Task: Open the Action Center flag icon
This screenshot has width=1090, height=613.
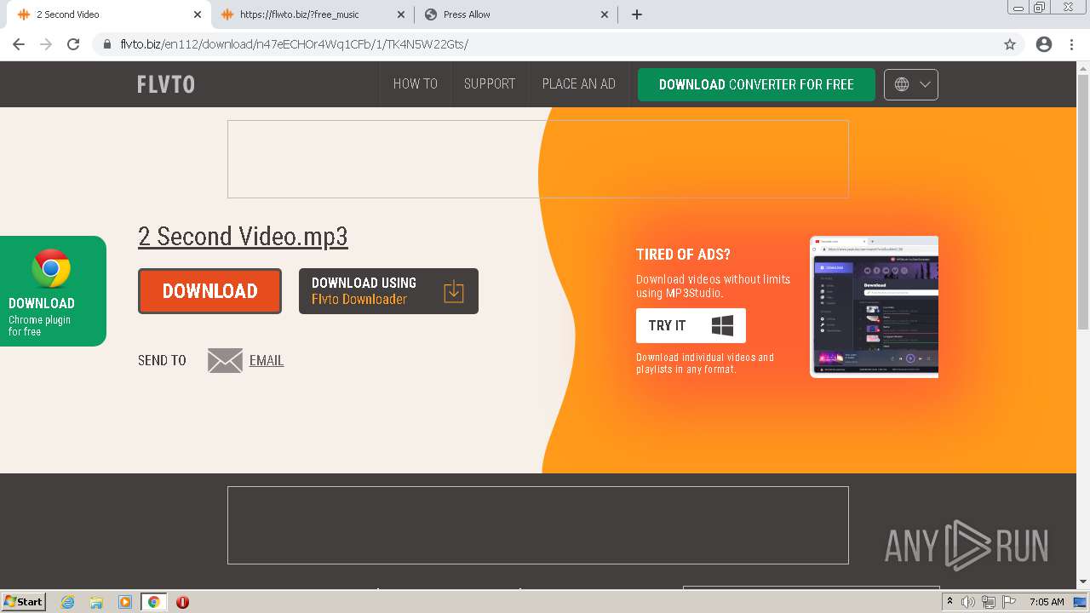Action: click(x=1008, y=602)
